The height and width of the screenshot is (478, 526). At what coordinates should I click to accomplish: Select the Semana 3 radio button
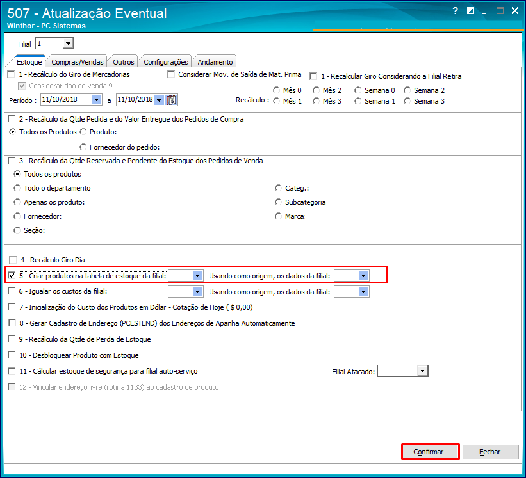(x=407, y=101)
